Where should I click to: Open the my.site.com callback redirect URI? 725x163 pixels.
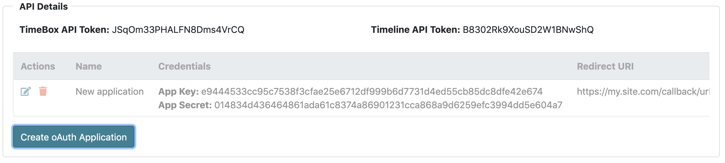pyautogui.click(x=643, y=91)
